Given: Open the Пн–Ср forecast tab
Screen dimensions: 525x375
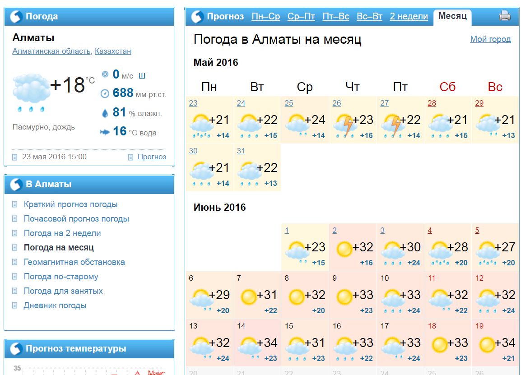Looking at the screenshot, I should point(265,16).
